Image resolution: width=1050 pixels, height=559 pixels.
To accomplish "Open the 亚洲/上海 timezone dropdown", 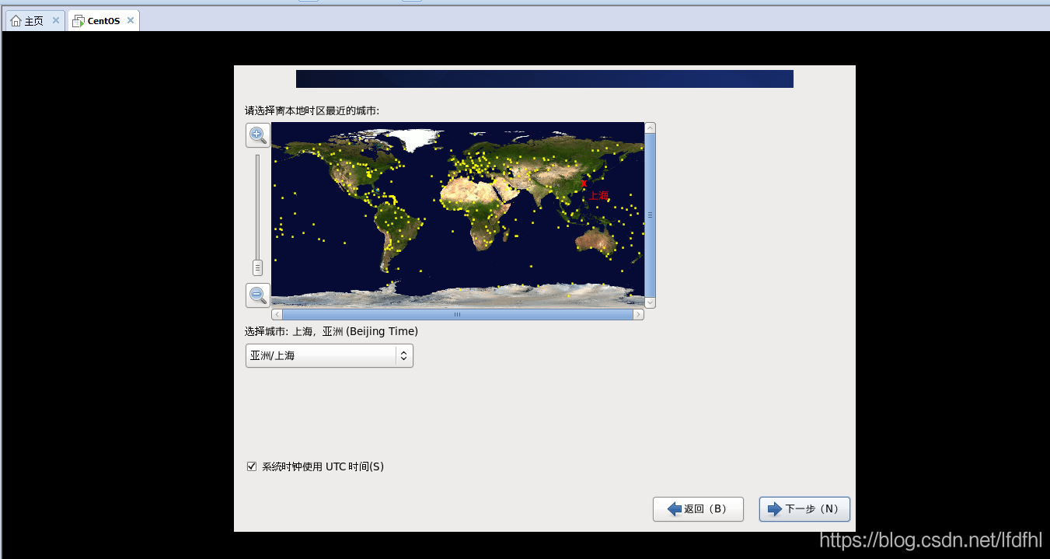I will 330,355.
